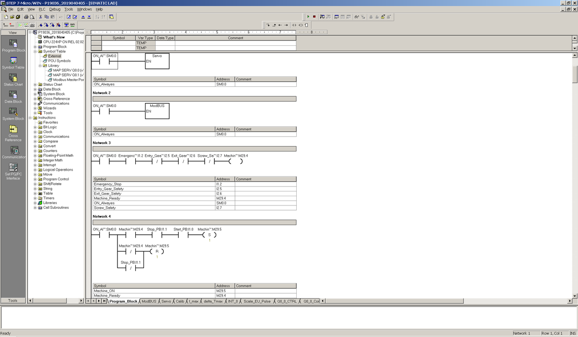This screenshot has height=337, width=578.
Task: Expand the Wizards tree node
Action: tap(35, 108)
